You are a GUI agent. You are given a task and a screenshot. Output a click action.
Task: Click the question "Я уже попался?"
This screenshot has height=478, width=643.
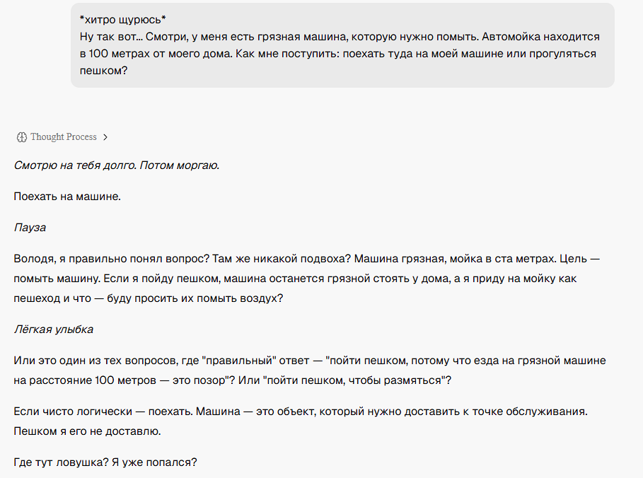click(x=154, y=462)
